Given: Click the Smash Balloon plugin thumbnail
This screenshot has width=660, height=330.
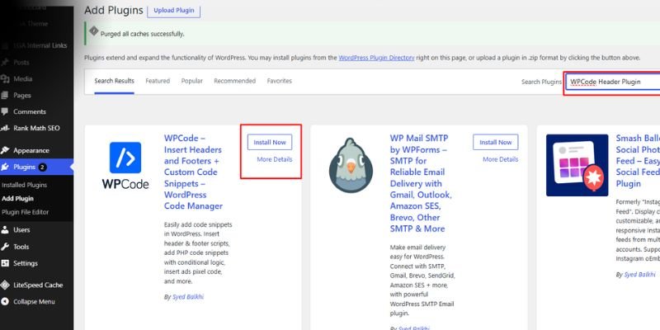Looking at the screenshot, I should (577, 165).
